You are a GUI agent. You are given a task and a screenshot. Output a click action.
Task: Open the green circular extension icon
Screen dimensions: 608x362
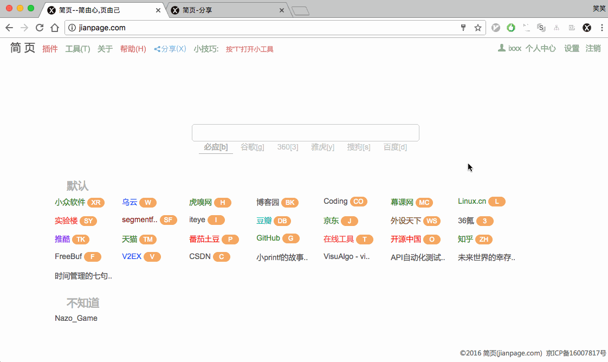tap(510, 28)
